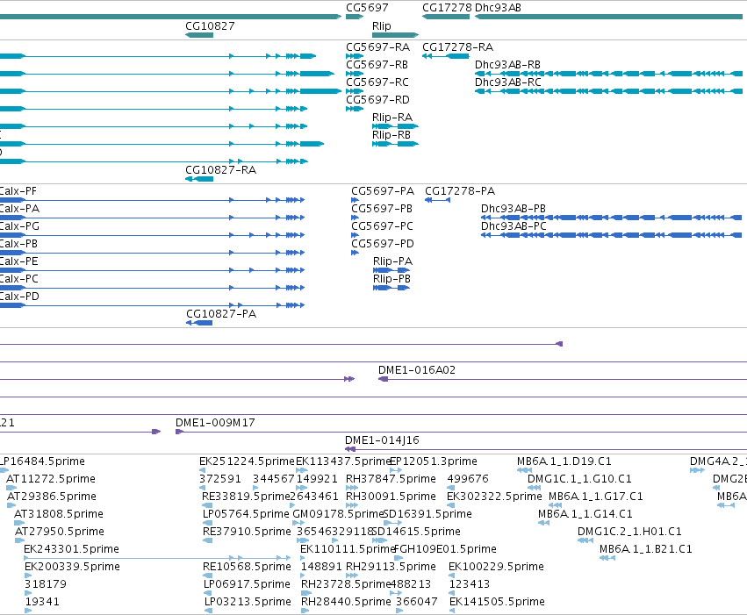Click the Calx-PF protein label
This screenshot has height=615, width=747.
18,191
